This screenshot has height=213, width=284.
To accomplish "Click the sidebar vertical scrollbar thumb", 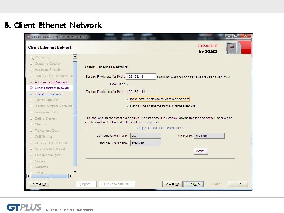I will point(75,114).
